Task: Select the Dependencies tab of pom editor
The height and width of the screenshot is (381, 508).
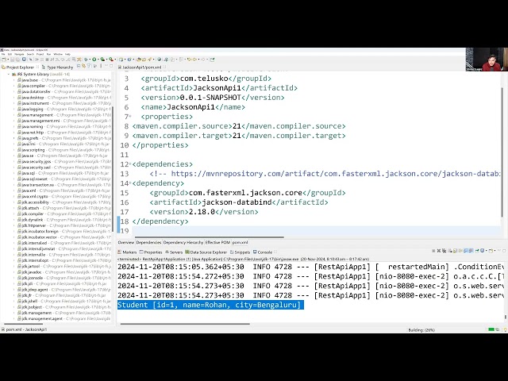Action: pos(148,242)
